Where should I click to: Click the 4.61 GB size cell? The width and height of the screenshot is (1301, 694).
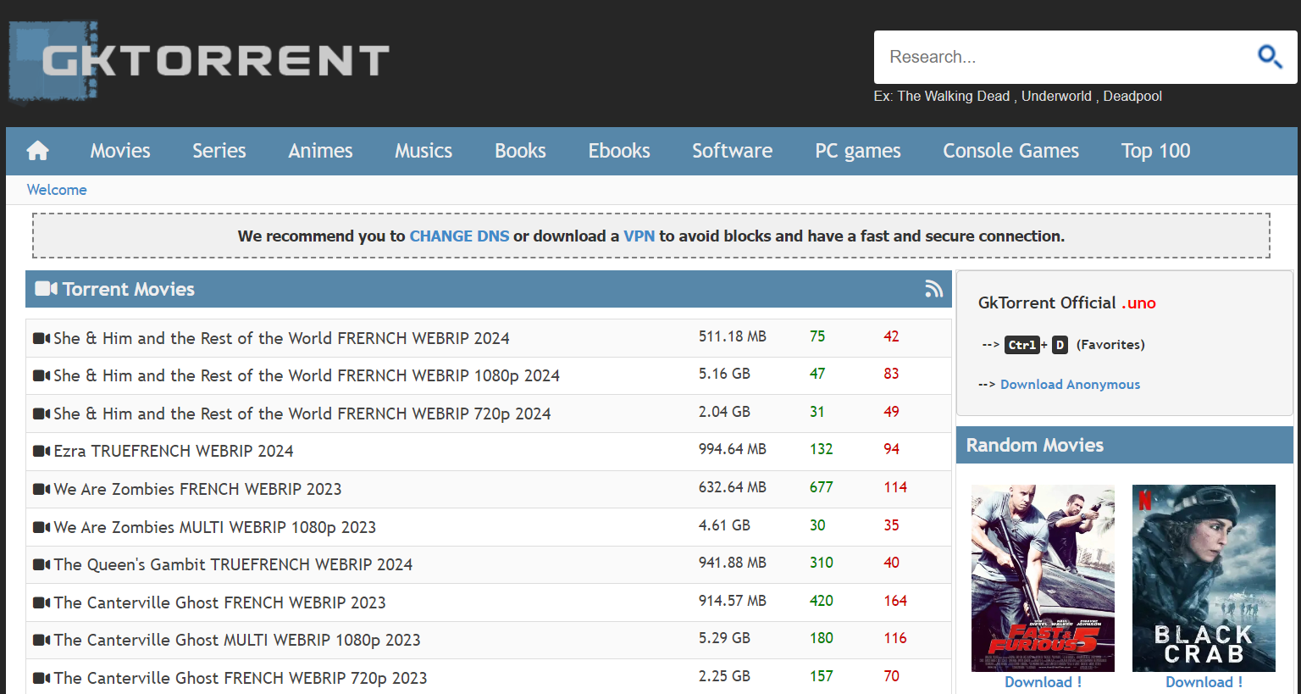pos(724,525)
